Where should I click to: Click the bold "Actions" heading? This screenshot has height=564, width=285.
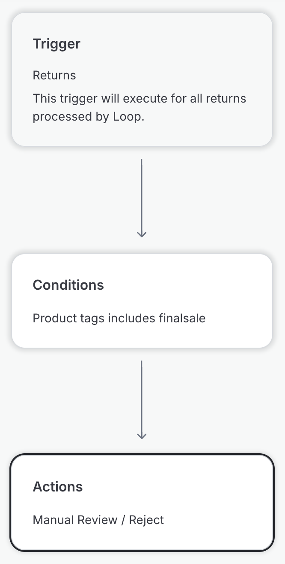click(58, 487)
